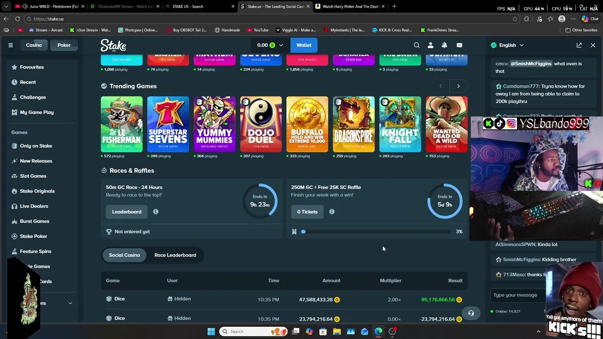This screenshot has width=603, height=339.
Task: Open the currency balance dropdown
Action: click(270, 45)
